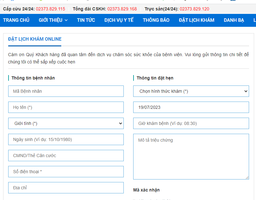Select the ĐẶT LỊCH KHÁM ONLINE heading tab

[35, 39]
